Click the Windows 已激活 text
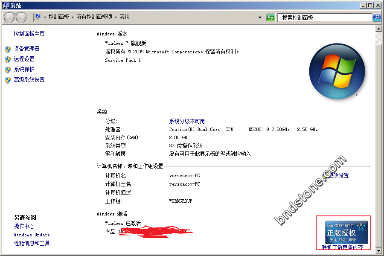 [123, 223]
